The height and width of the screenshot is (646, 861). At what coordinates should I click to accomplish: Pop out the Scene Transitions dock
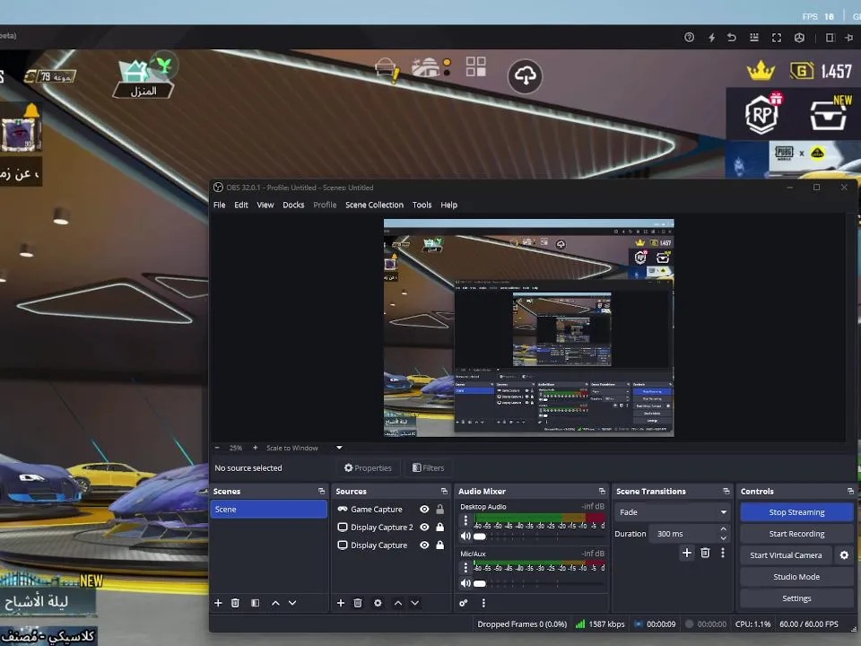pyautogui.click(x=726, y=491)
